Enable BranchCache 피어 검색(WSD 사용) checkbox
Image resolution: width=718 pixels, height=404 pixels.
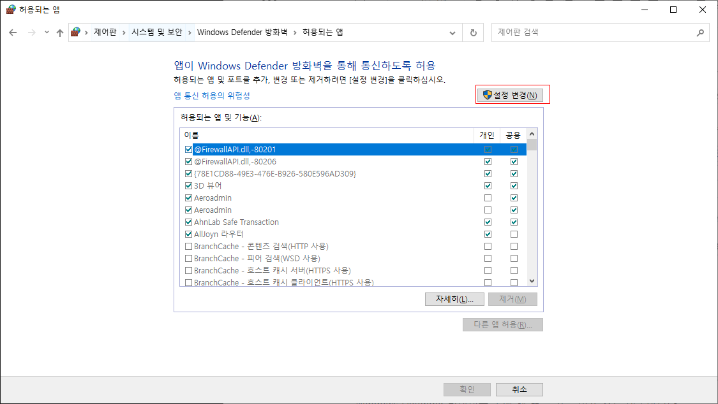(188, 258)
